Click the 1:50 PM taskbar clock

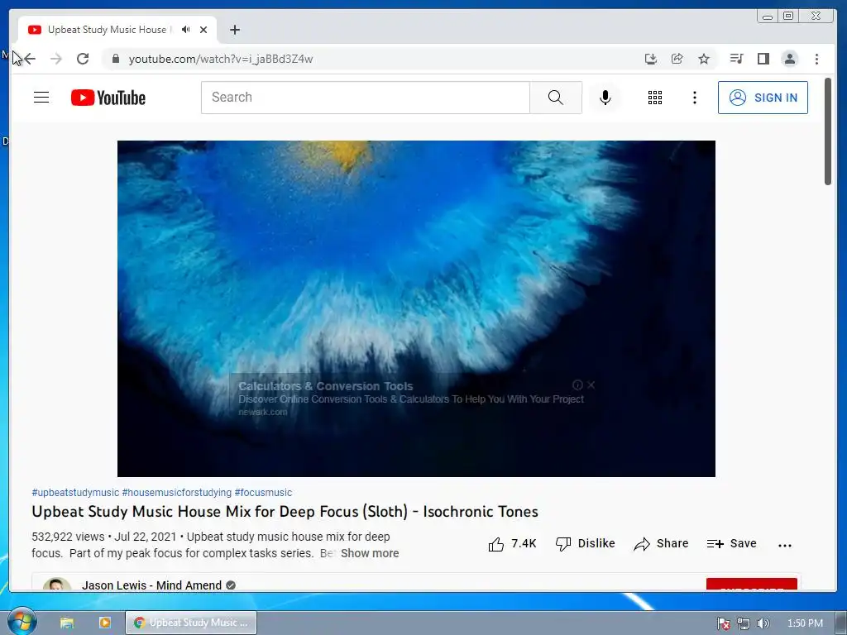pos(805,623)
